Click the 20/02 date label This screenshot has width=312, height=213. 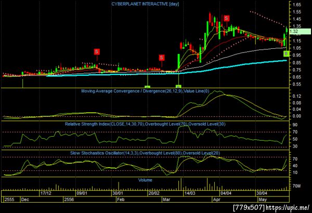pyautogui.click(x=154, y=193)
